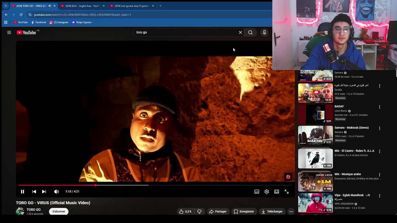
Task: Open Mix - El Castro - Rules ft. A.L.A
Action: point(355,151)
